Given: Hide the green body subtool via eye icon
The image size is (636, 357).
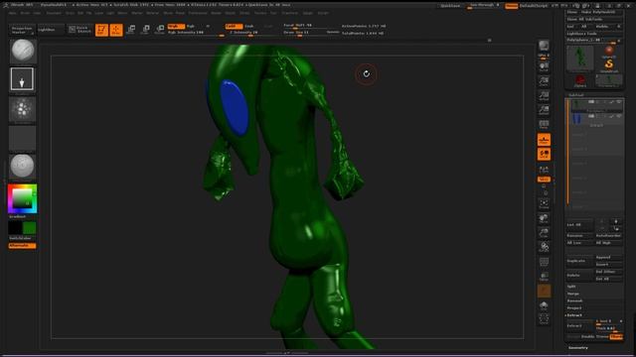Looking at the screenshot, I should (x=619, y=102).
